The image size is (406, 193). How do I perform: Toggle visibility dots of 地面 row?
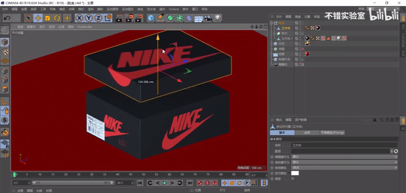pyautogui.click(x=301, y=54)
